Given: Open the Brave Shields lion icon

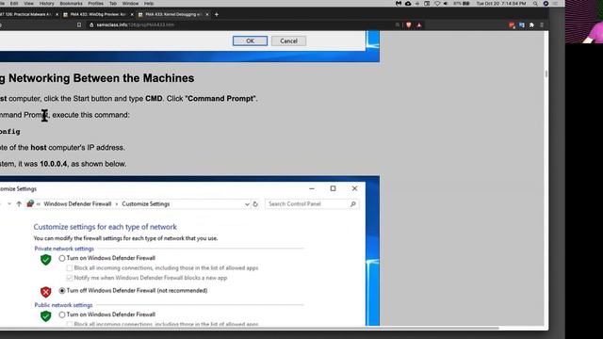Looking at the screenshot, I should tap(408, 24).
